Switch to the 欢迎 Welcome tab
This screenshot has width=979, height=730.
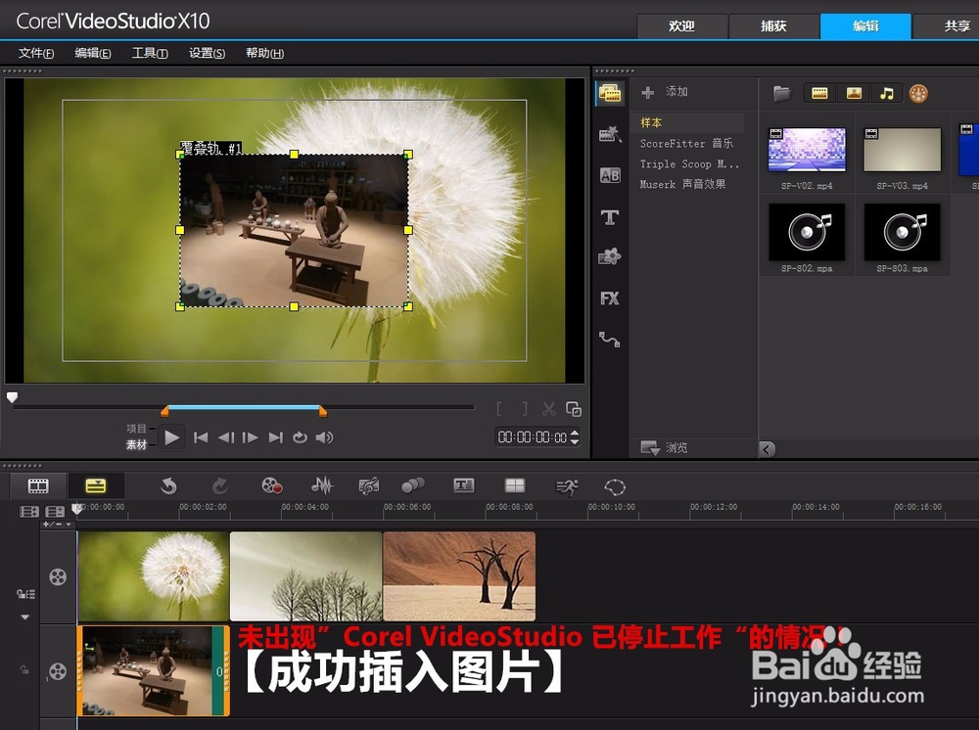pos(681,26)
